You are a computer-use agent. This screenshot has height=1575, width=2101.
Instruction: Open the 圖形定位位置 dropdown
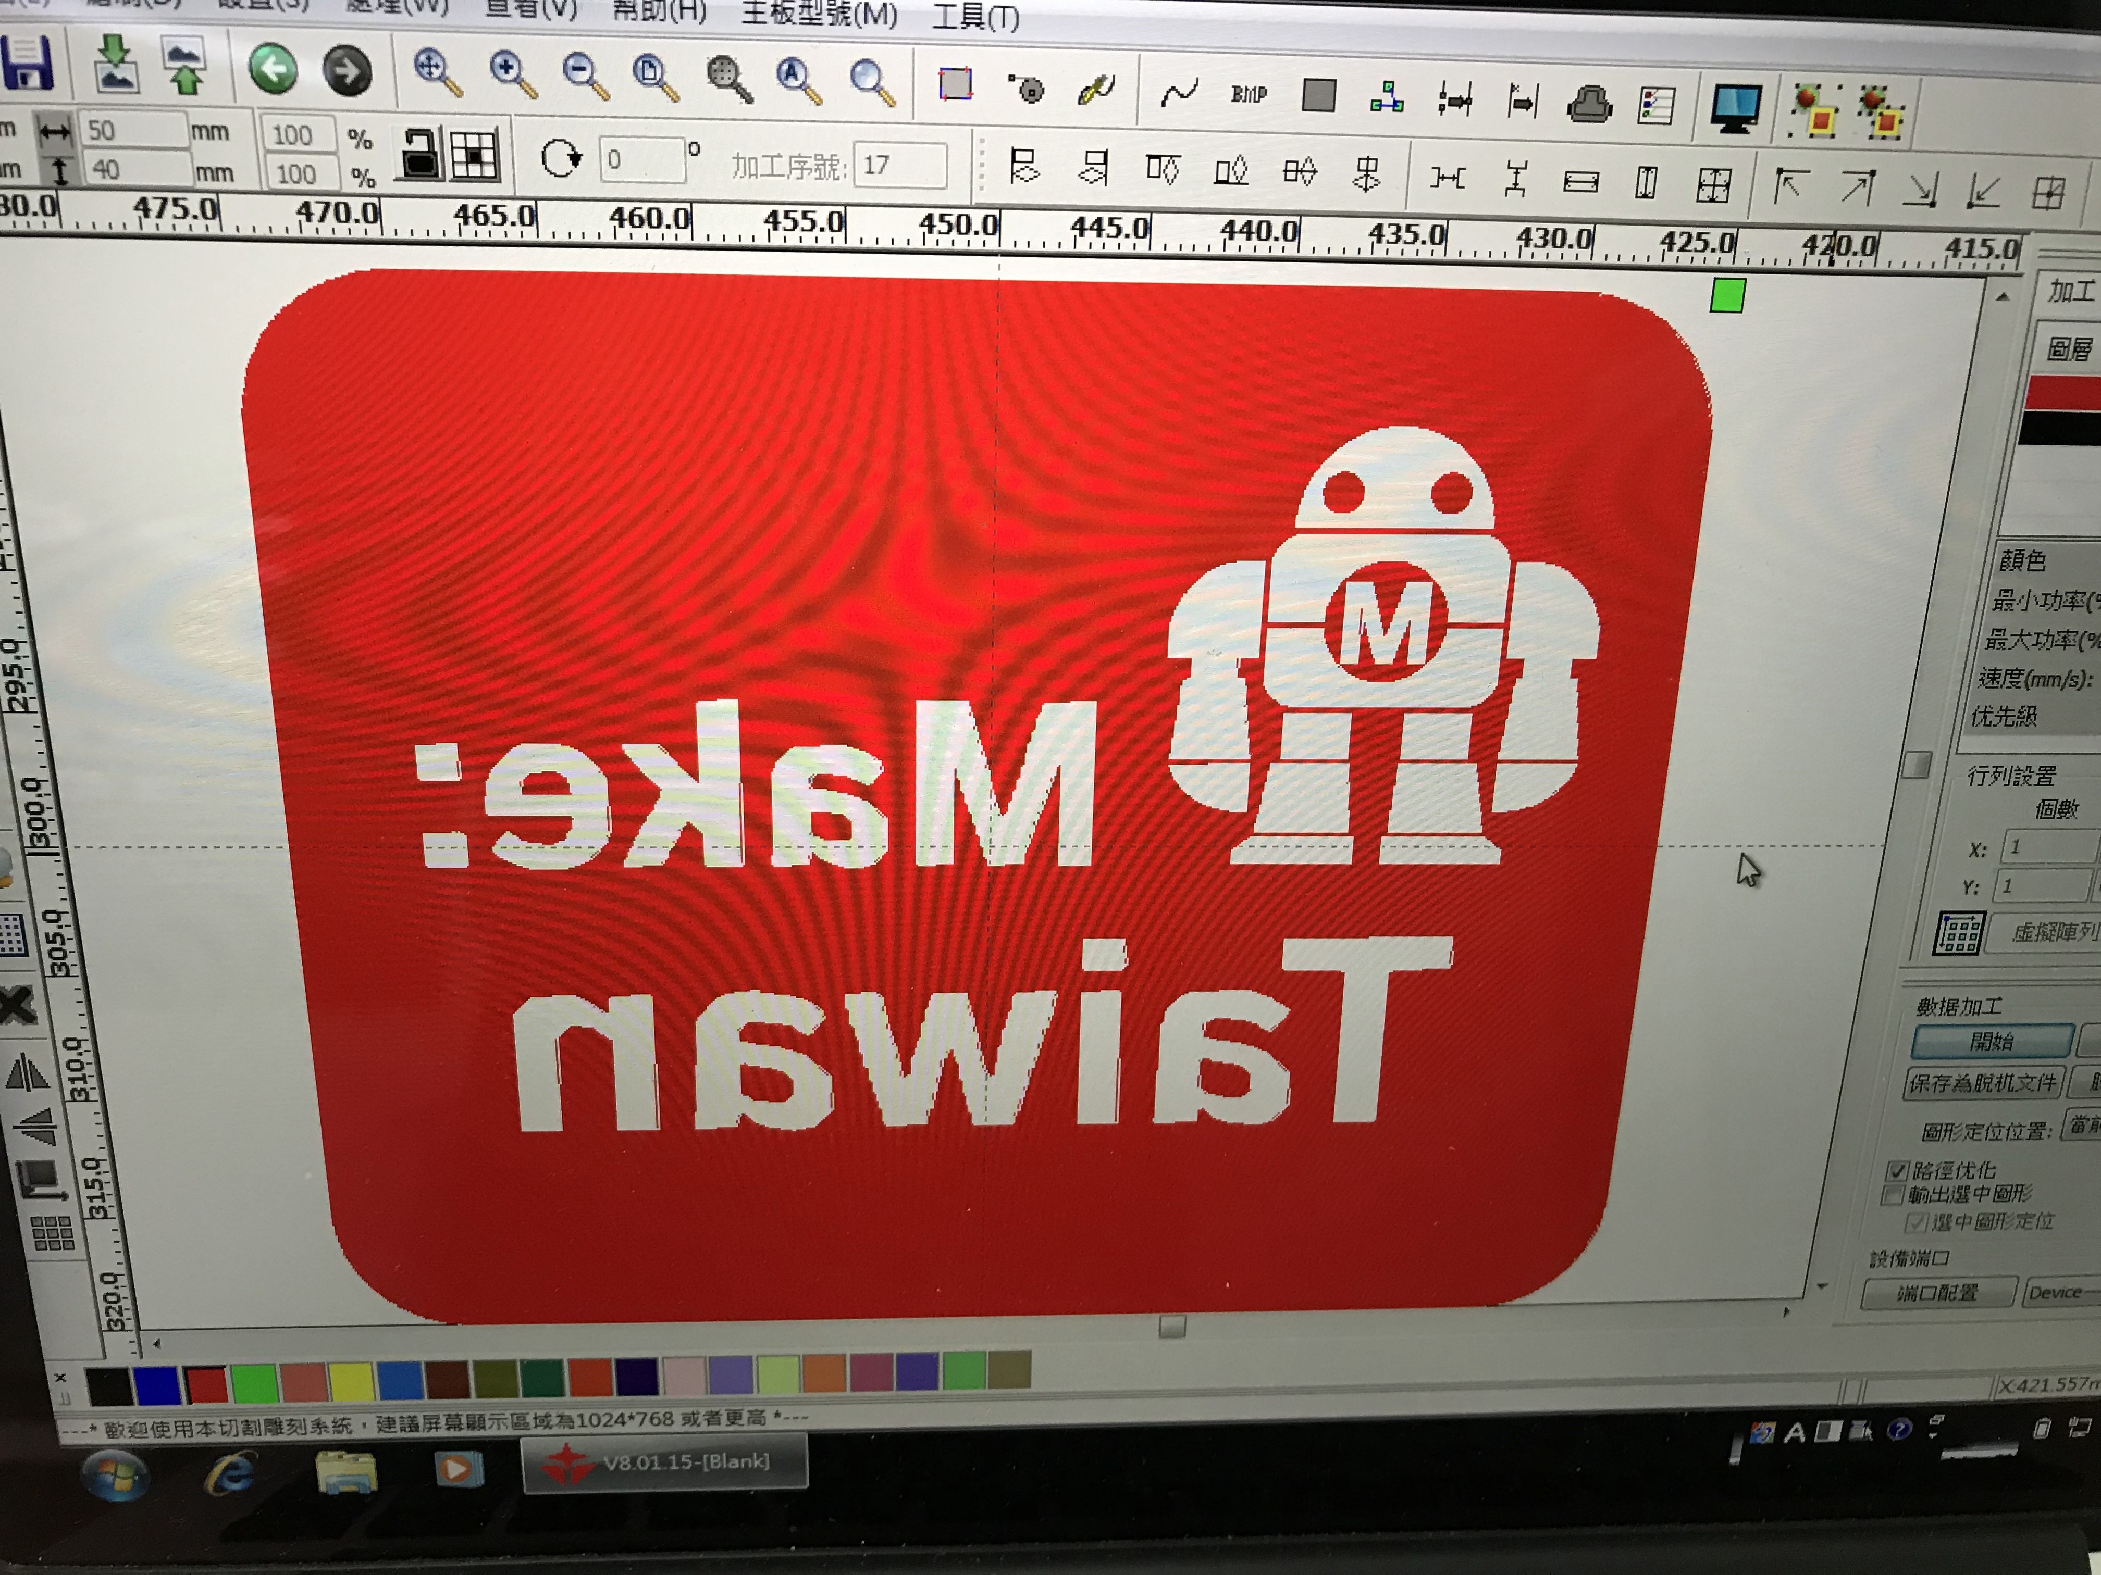click(2082, 1126)
